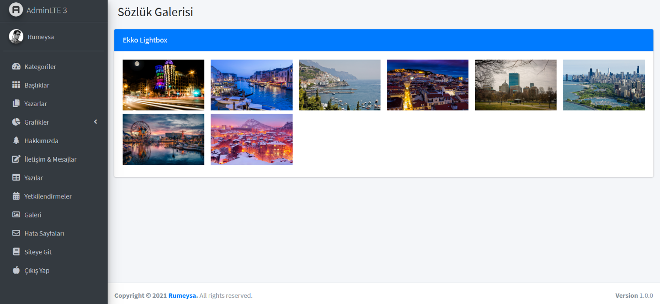
Task: Expand the Grafikler submenu chevron
Action: pos(95,122)
